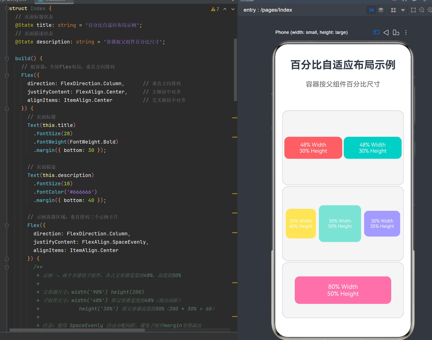The image size is (432, 340).
Task: Click the '.fontSize(18)' code line
Action: 53,184
